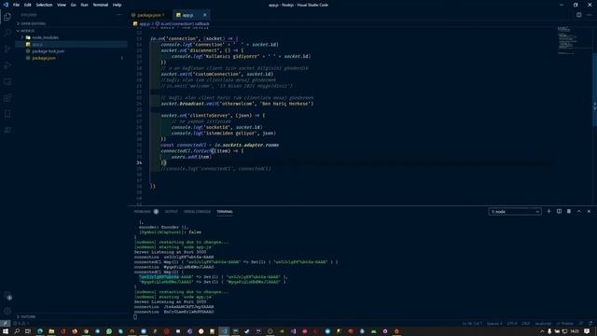Change language mode from JavaScript in status bar
This screenshot has width=597, height=336.
click(x=543, y=323)
